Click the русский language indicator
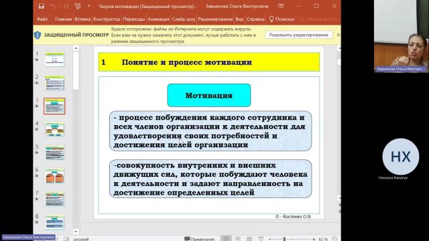The width and height of the screenshot is (429, 241). (81, 239)
